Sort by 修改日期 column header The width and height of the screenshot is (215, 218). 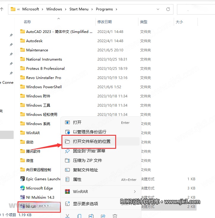click(x=105, y=22)
